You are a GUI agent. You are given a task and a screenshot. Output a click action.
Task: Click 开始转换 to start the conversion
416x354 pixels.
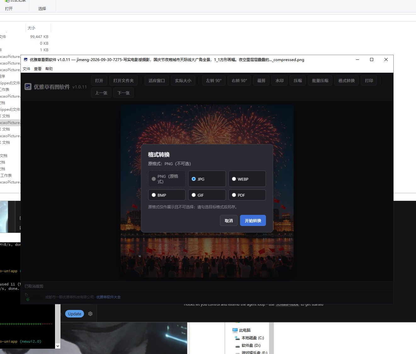coord(253,221)
